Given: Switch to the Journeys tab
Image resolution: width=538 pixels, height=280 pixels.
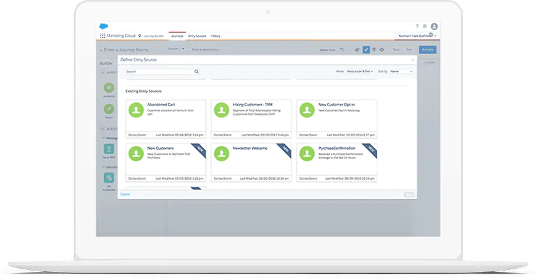Looking at the screenshot, I should (x=177, y=36).
